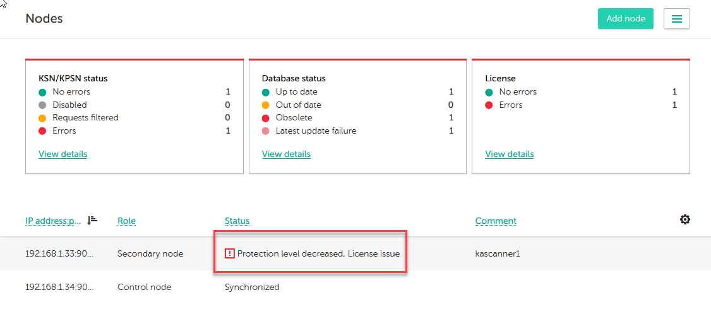This screenshot has width=711, height=319.
Task: Click the table settings gear icon
Action: pyautogui.click(x=684, y=219)
